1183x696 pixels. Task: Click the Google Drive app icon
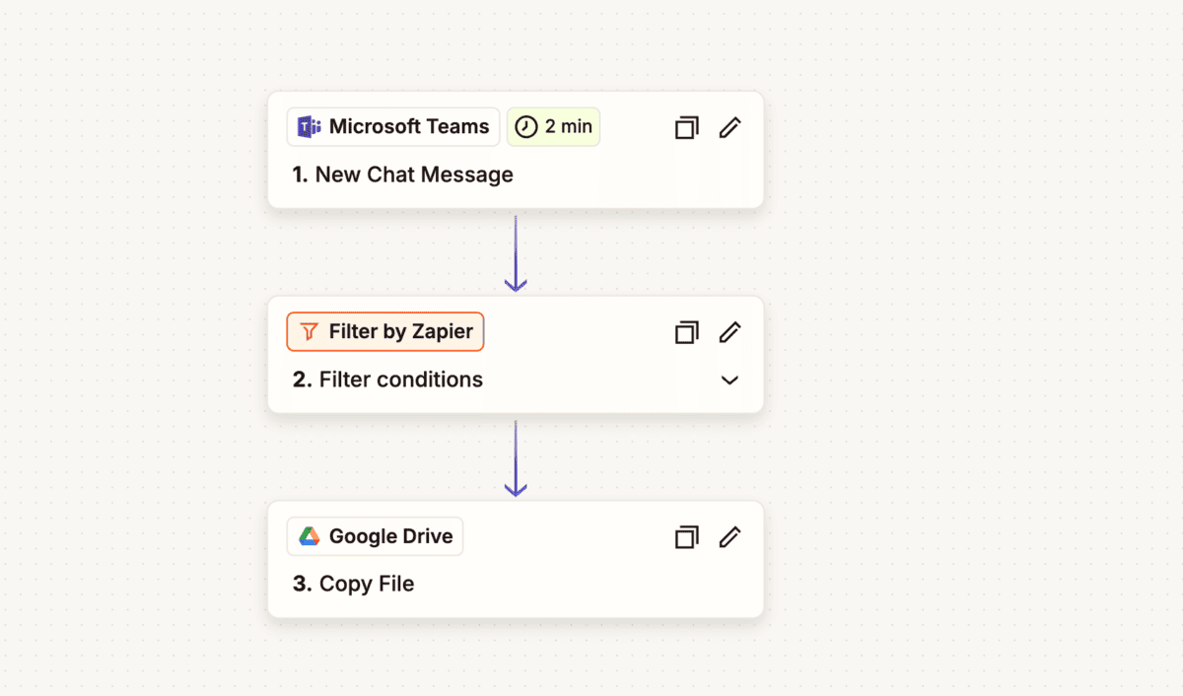pyautogui.click(x=309, y=536)
